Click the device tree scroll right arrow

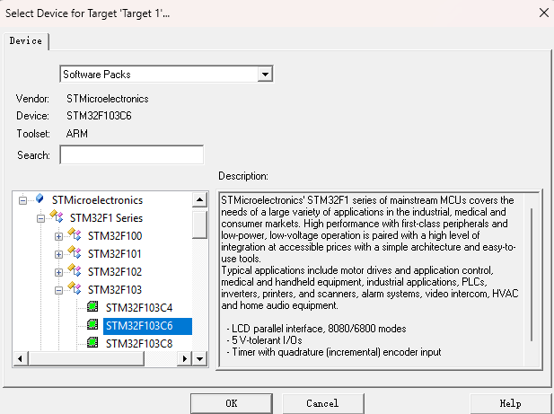point(185,359)
